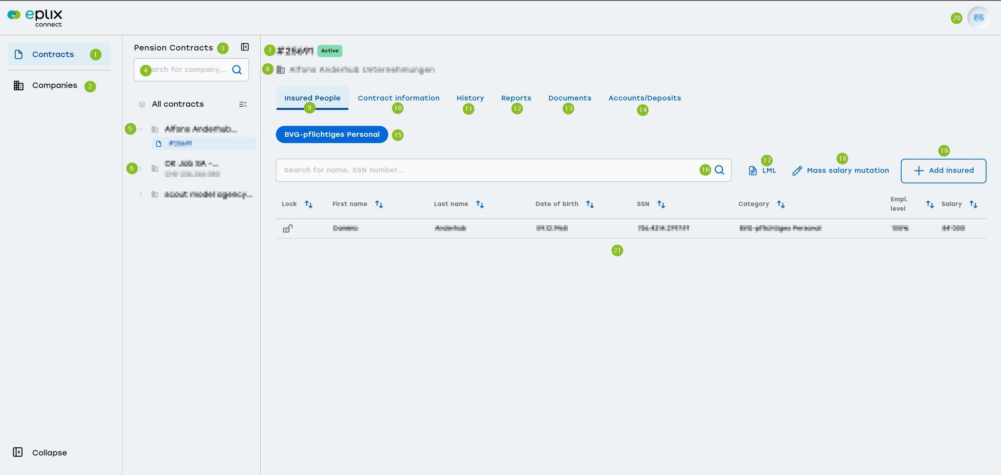1001x475 pixels.
Task: Expand the third company node
Action: [140, 194]
